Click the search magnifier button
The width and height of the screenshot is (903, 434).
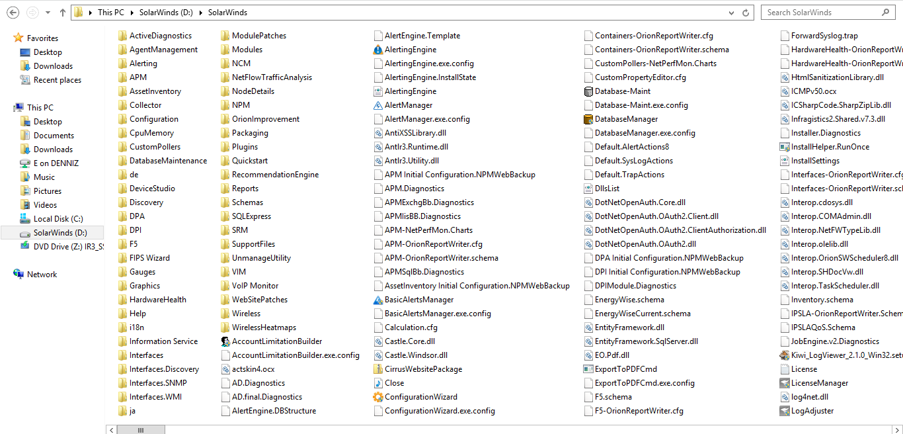pos(886,13)
